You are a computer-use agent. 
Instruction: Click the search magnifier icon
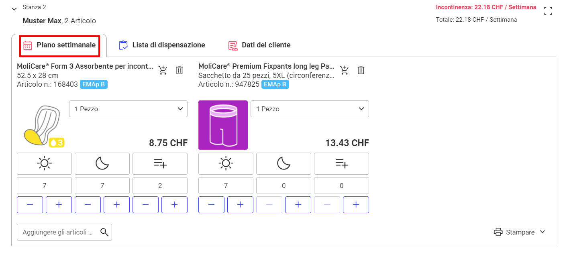[104, 232]
